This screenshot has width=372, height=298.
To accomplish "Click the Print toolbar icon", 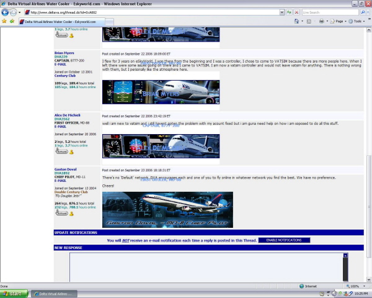I will point(321,21).
